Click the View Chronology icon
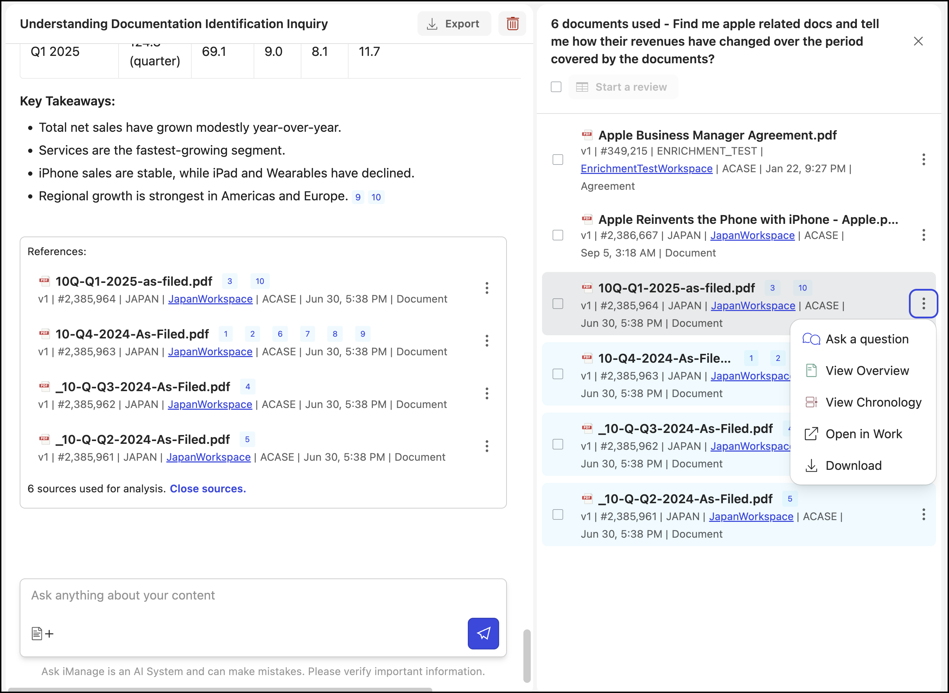This screenshot has width=949, height=693. [x=811, y=402]
